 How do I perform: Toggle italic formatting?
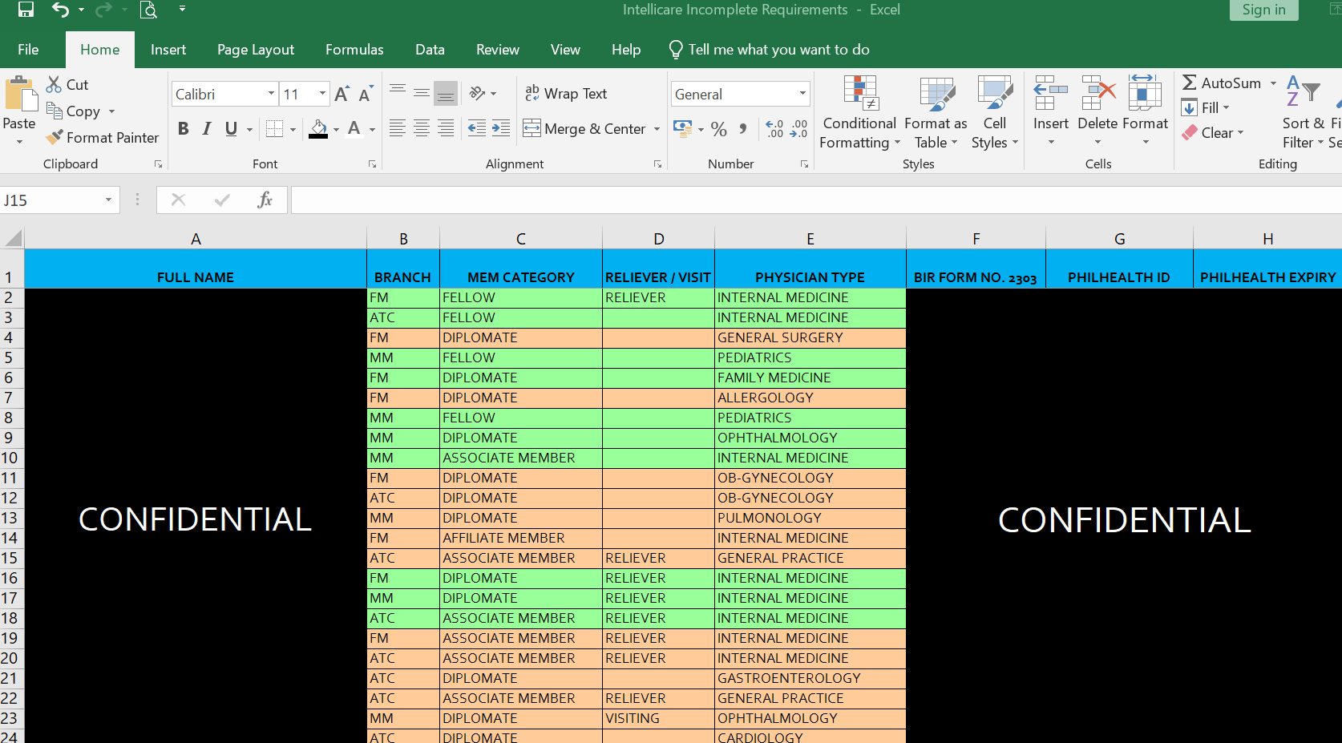207,128
